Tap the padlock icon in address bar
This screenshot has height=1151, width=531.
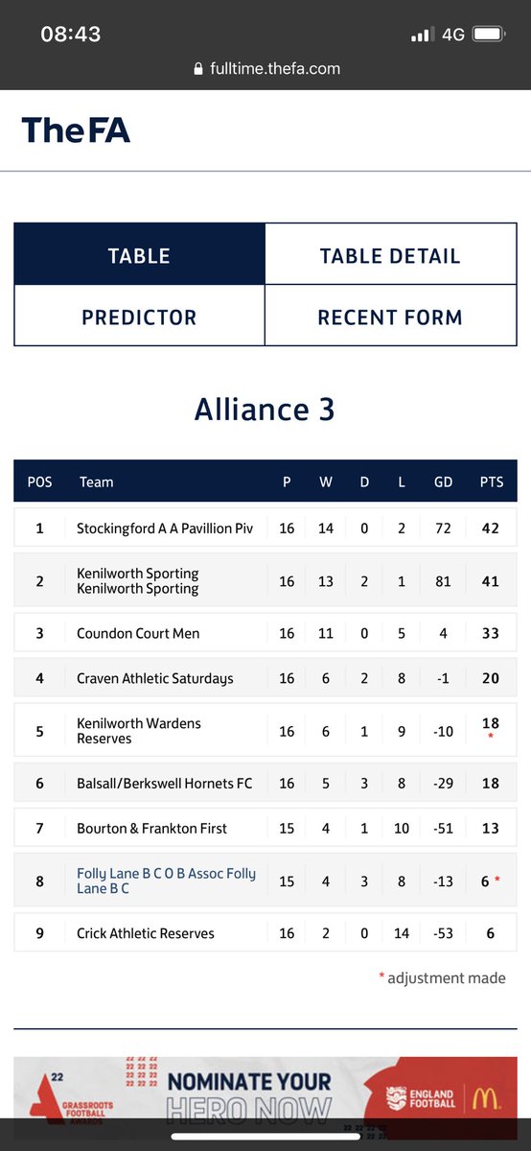coord(198,69)
